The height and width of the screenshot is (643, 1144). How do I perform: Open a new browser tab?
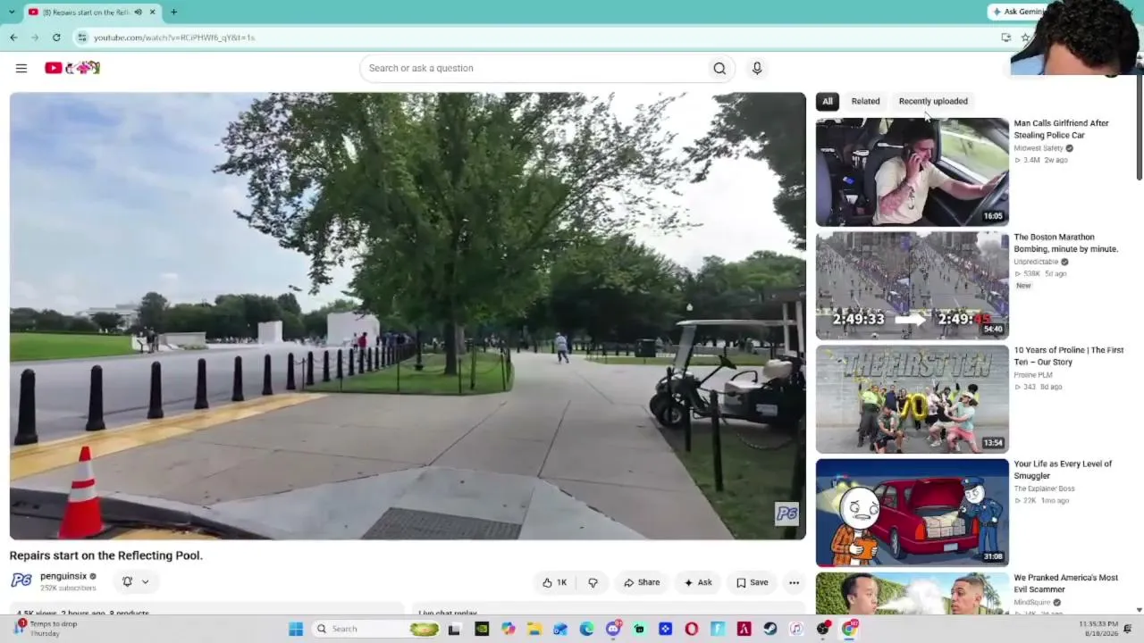[x=173, y=12]
